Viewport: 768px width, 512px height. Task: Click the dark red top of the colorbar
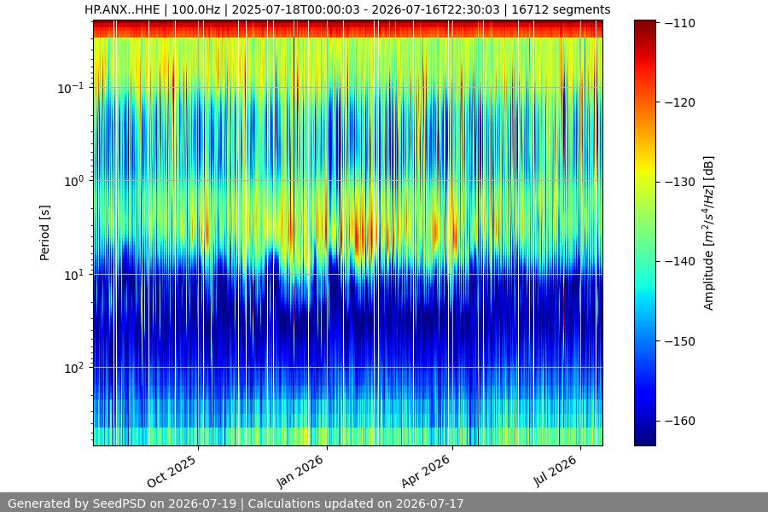coord(644,26)
